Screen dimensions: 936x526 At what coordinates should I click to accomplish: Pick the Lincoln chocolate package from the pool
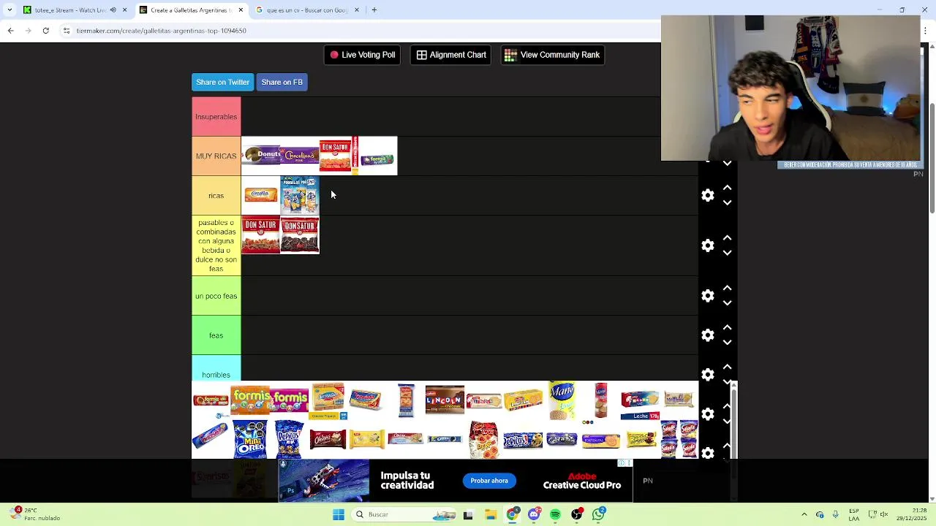(445, 400)
